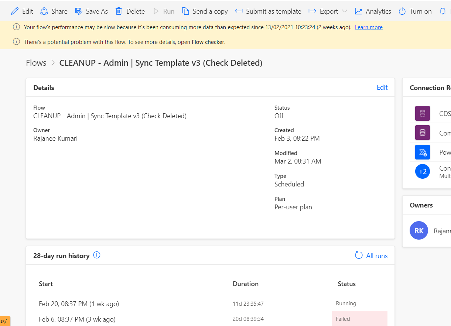Select Delete in the command bar
The width and height of the screenshot is (451, 326).
coord(130,11)
